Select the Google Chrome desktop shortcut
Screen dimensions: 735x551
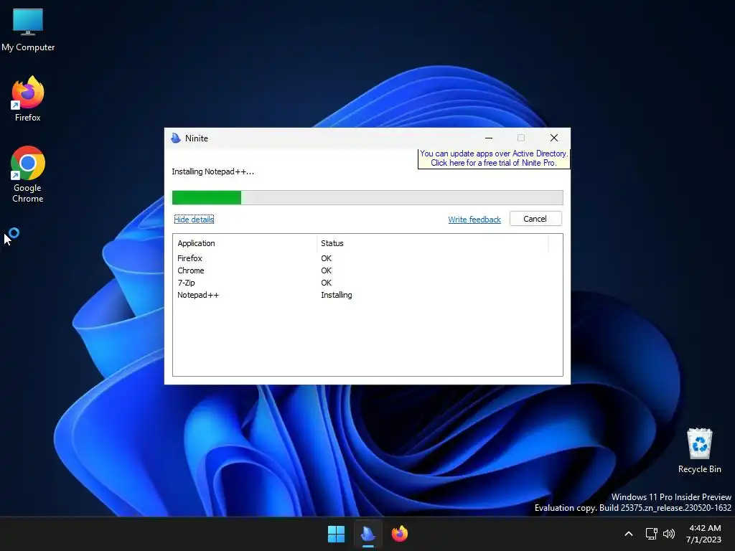pyautogui.click(x=28, y=174)
